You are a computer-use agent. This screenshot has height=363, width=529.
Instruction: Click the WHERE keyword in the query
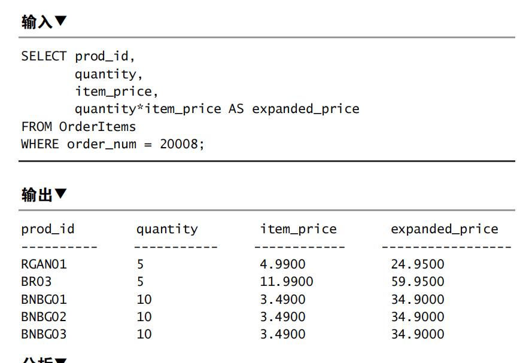[x=40, y=144]
